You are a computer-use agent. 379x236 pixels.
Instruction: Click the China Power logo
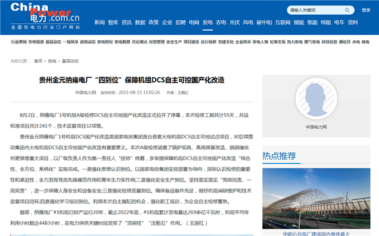point(45,16)
